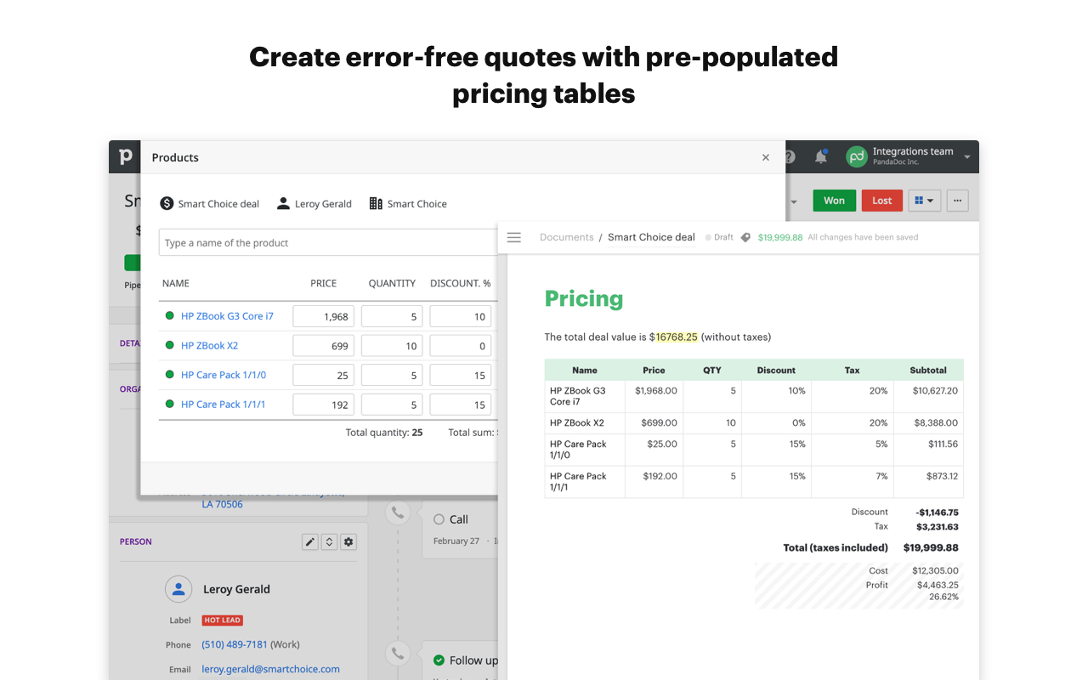Click the PandaDoc account avatar
The height and width of the screenshot is (680, 1088).
click(856, 156)
